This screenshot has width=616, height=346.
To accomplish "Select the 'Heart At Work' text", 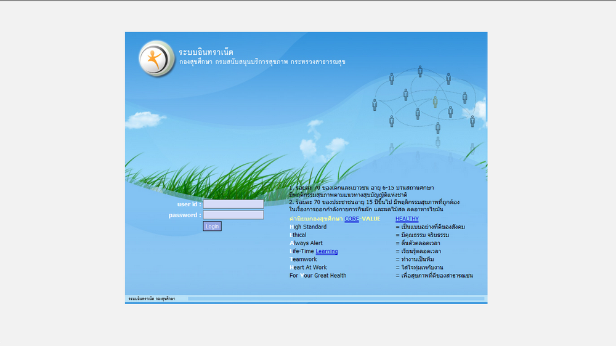I will [x=308, y=267].
